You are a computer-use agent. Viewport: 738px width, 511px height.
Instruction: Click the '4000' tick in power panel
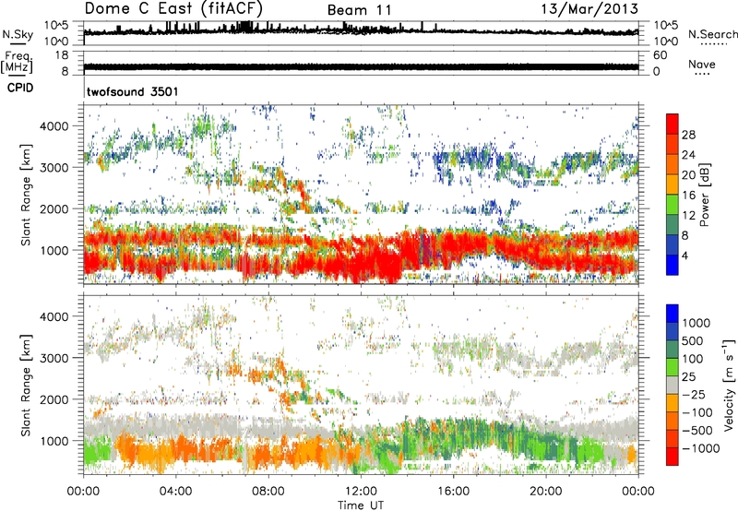[54, 126]
